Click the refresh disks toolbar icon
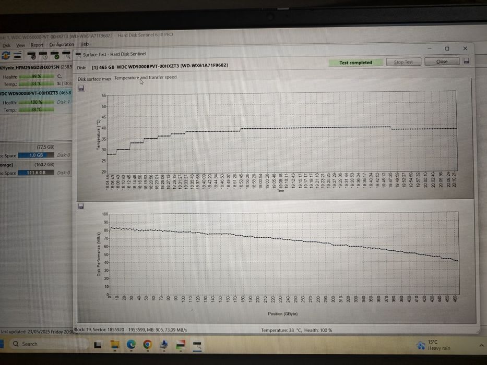Viewport: 487px width, 365px height. [6, 56]
